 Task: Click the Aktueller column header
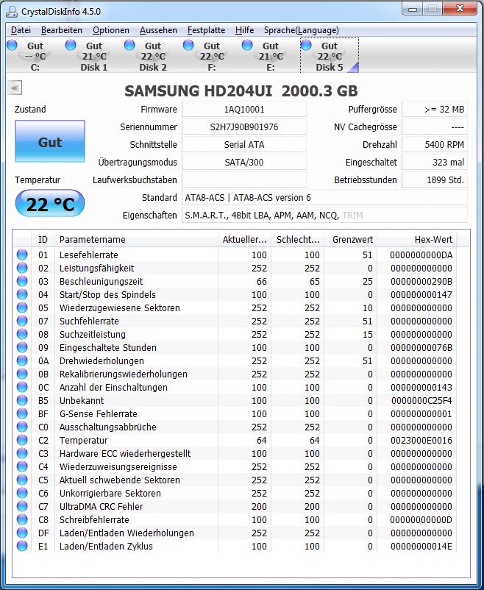pyautogui.click(x=244, y=239)
